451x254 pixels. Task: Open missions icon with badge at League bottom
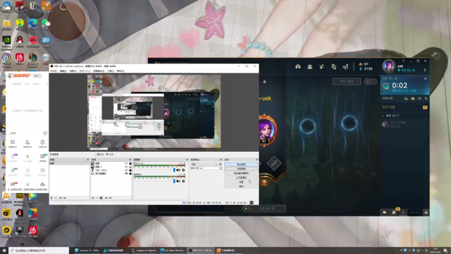(393, 212)
